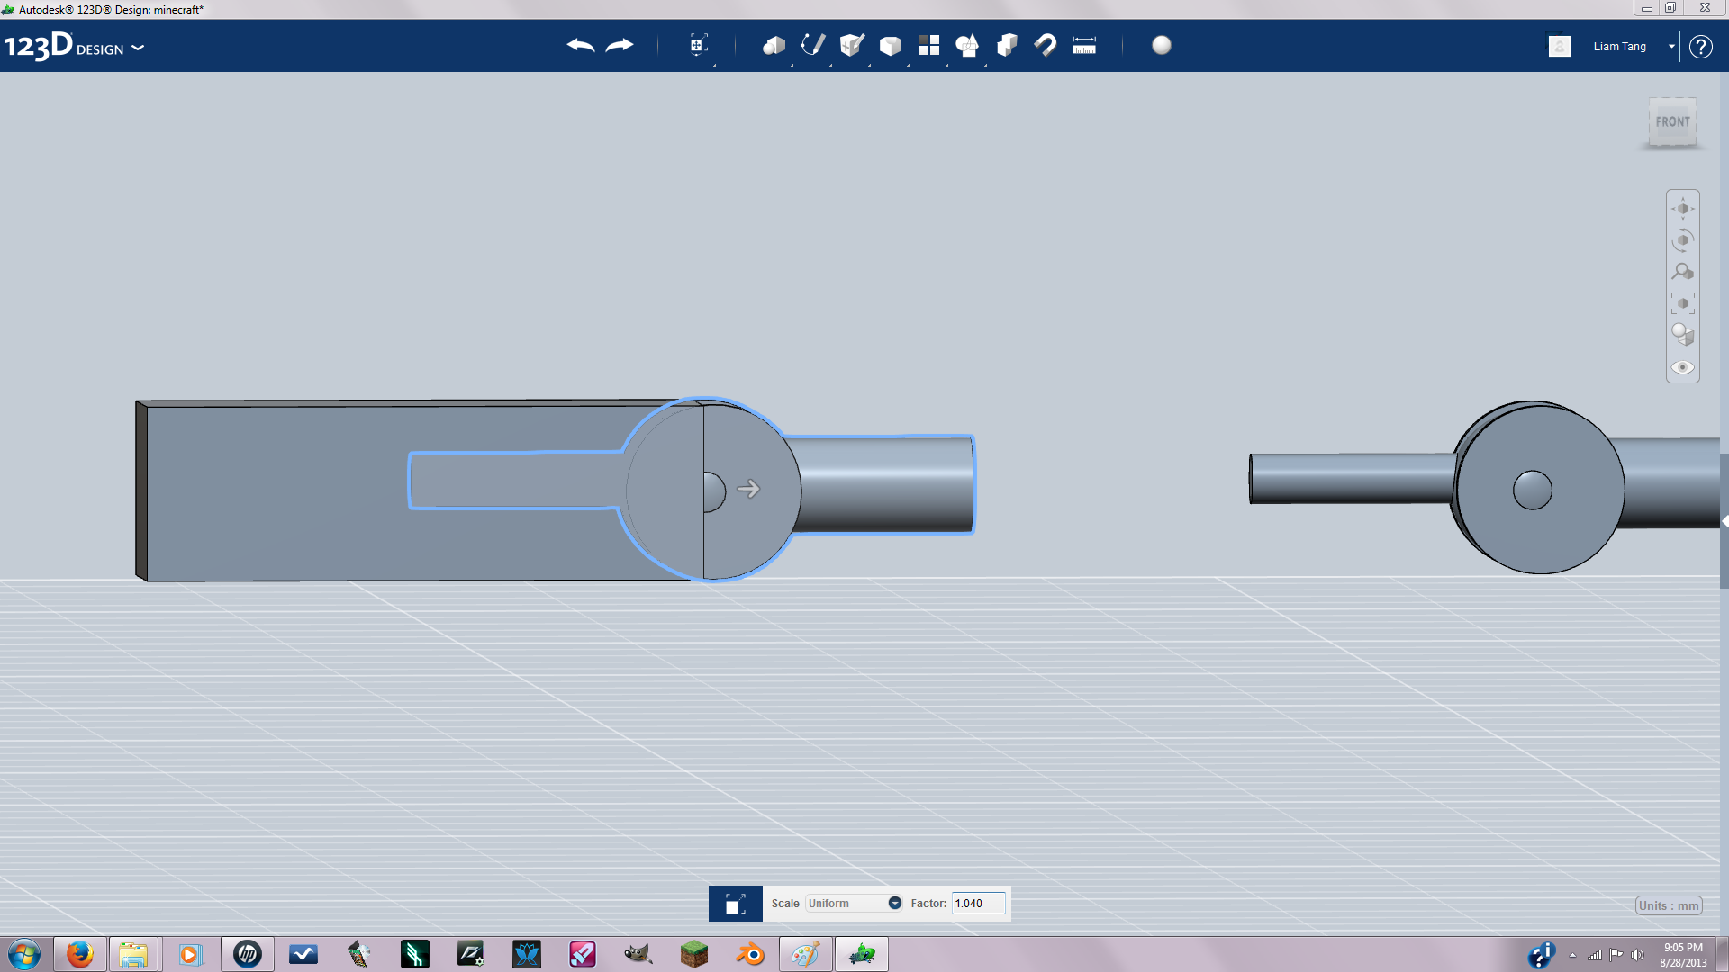Open the visual style materials/outlines option
Viewport: 1729px width, 972px height.
pyautogui.click(x=1683, y=335)
